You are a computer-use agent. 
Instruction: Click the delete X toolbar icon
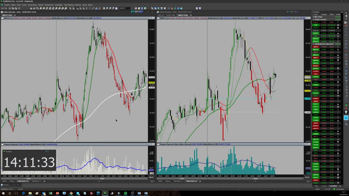[19, 8]
